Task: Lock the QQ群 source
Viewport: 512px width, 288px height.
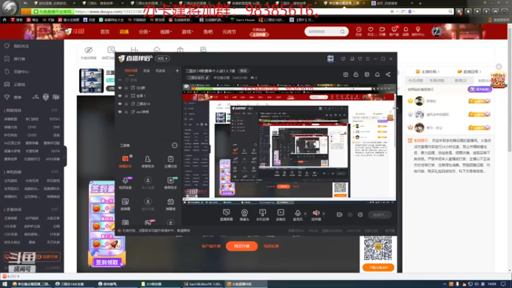Action: tap(126, 88)
